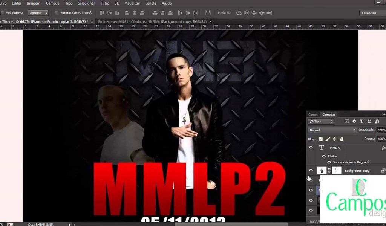The width and height of the screenshot is (386, 226).
Task: Click Distribute Horizontal Centers icon
Action: coord(188,13)
